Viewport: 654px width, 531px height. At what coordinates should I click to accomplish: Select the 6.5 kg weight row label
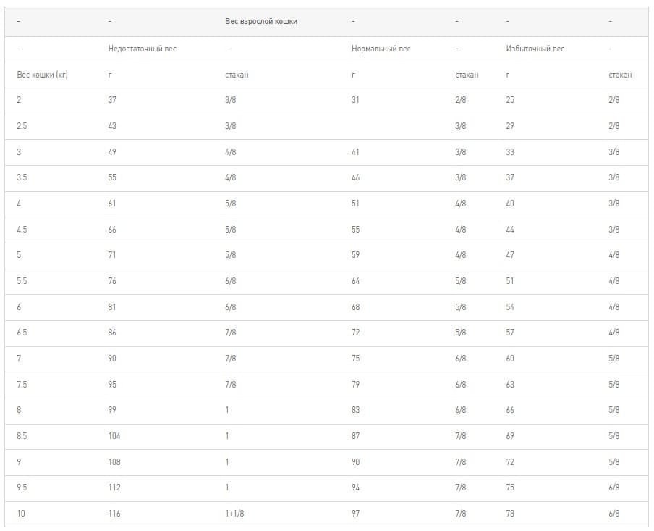tap(22, 333)
